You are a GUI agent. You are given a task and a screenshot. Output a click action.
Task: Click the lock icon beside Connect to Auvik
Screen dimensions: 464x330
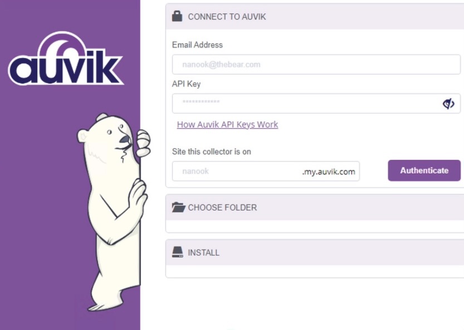pyautogui.click(x=177, y=16)
